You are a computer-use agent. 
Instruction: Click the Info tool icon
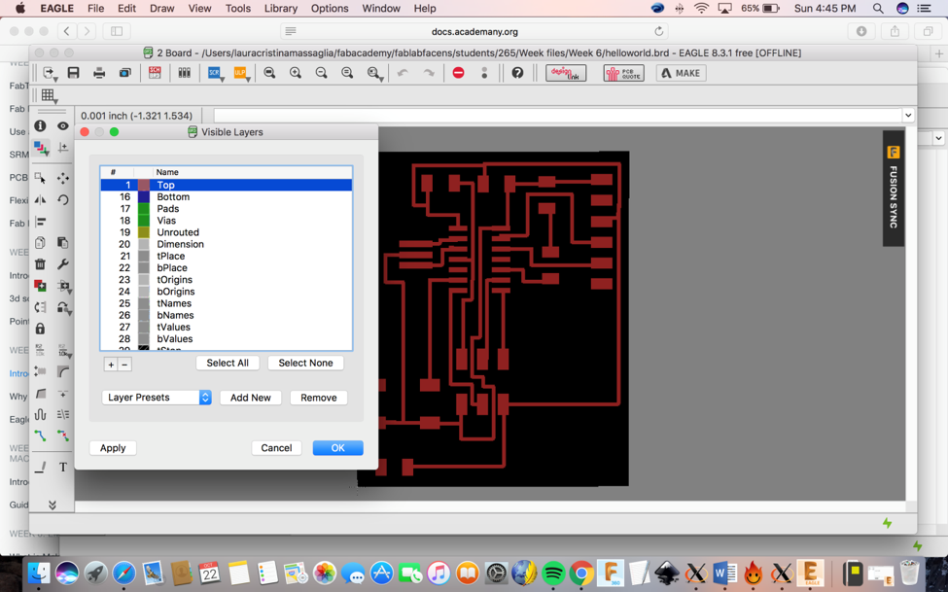(x=40, y=125)
